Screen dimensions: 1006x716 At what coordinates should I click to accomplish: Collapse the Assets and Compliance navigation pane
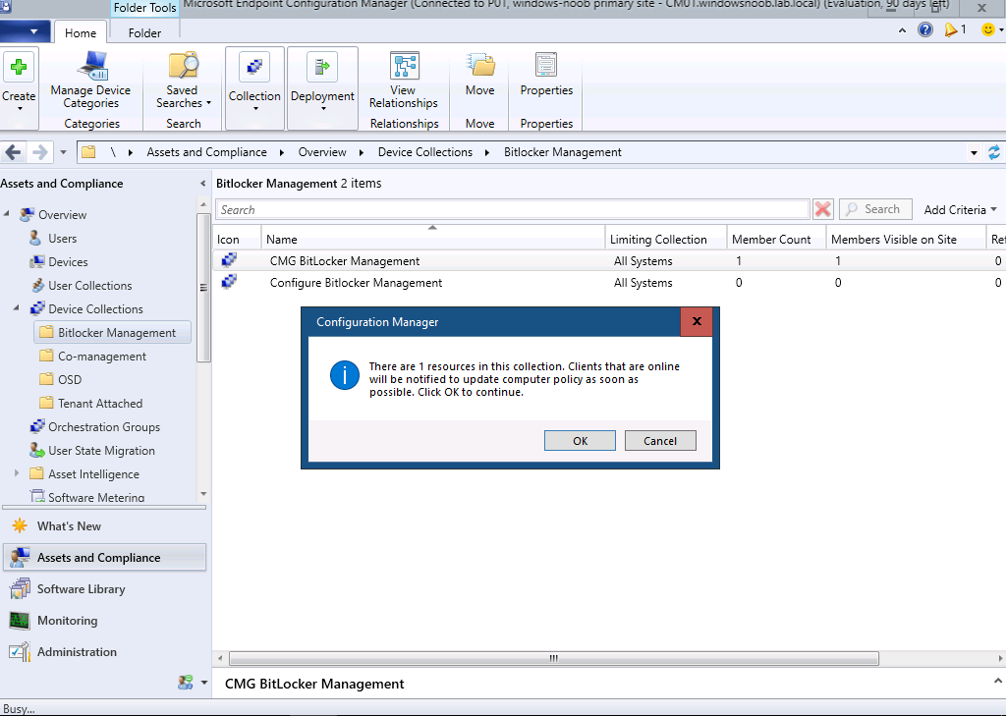pos(202,184)
